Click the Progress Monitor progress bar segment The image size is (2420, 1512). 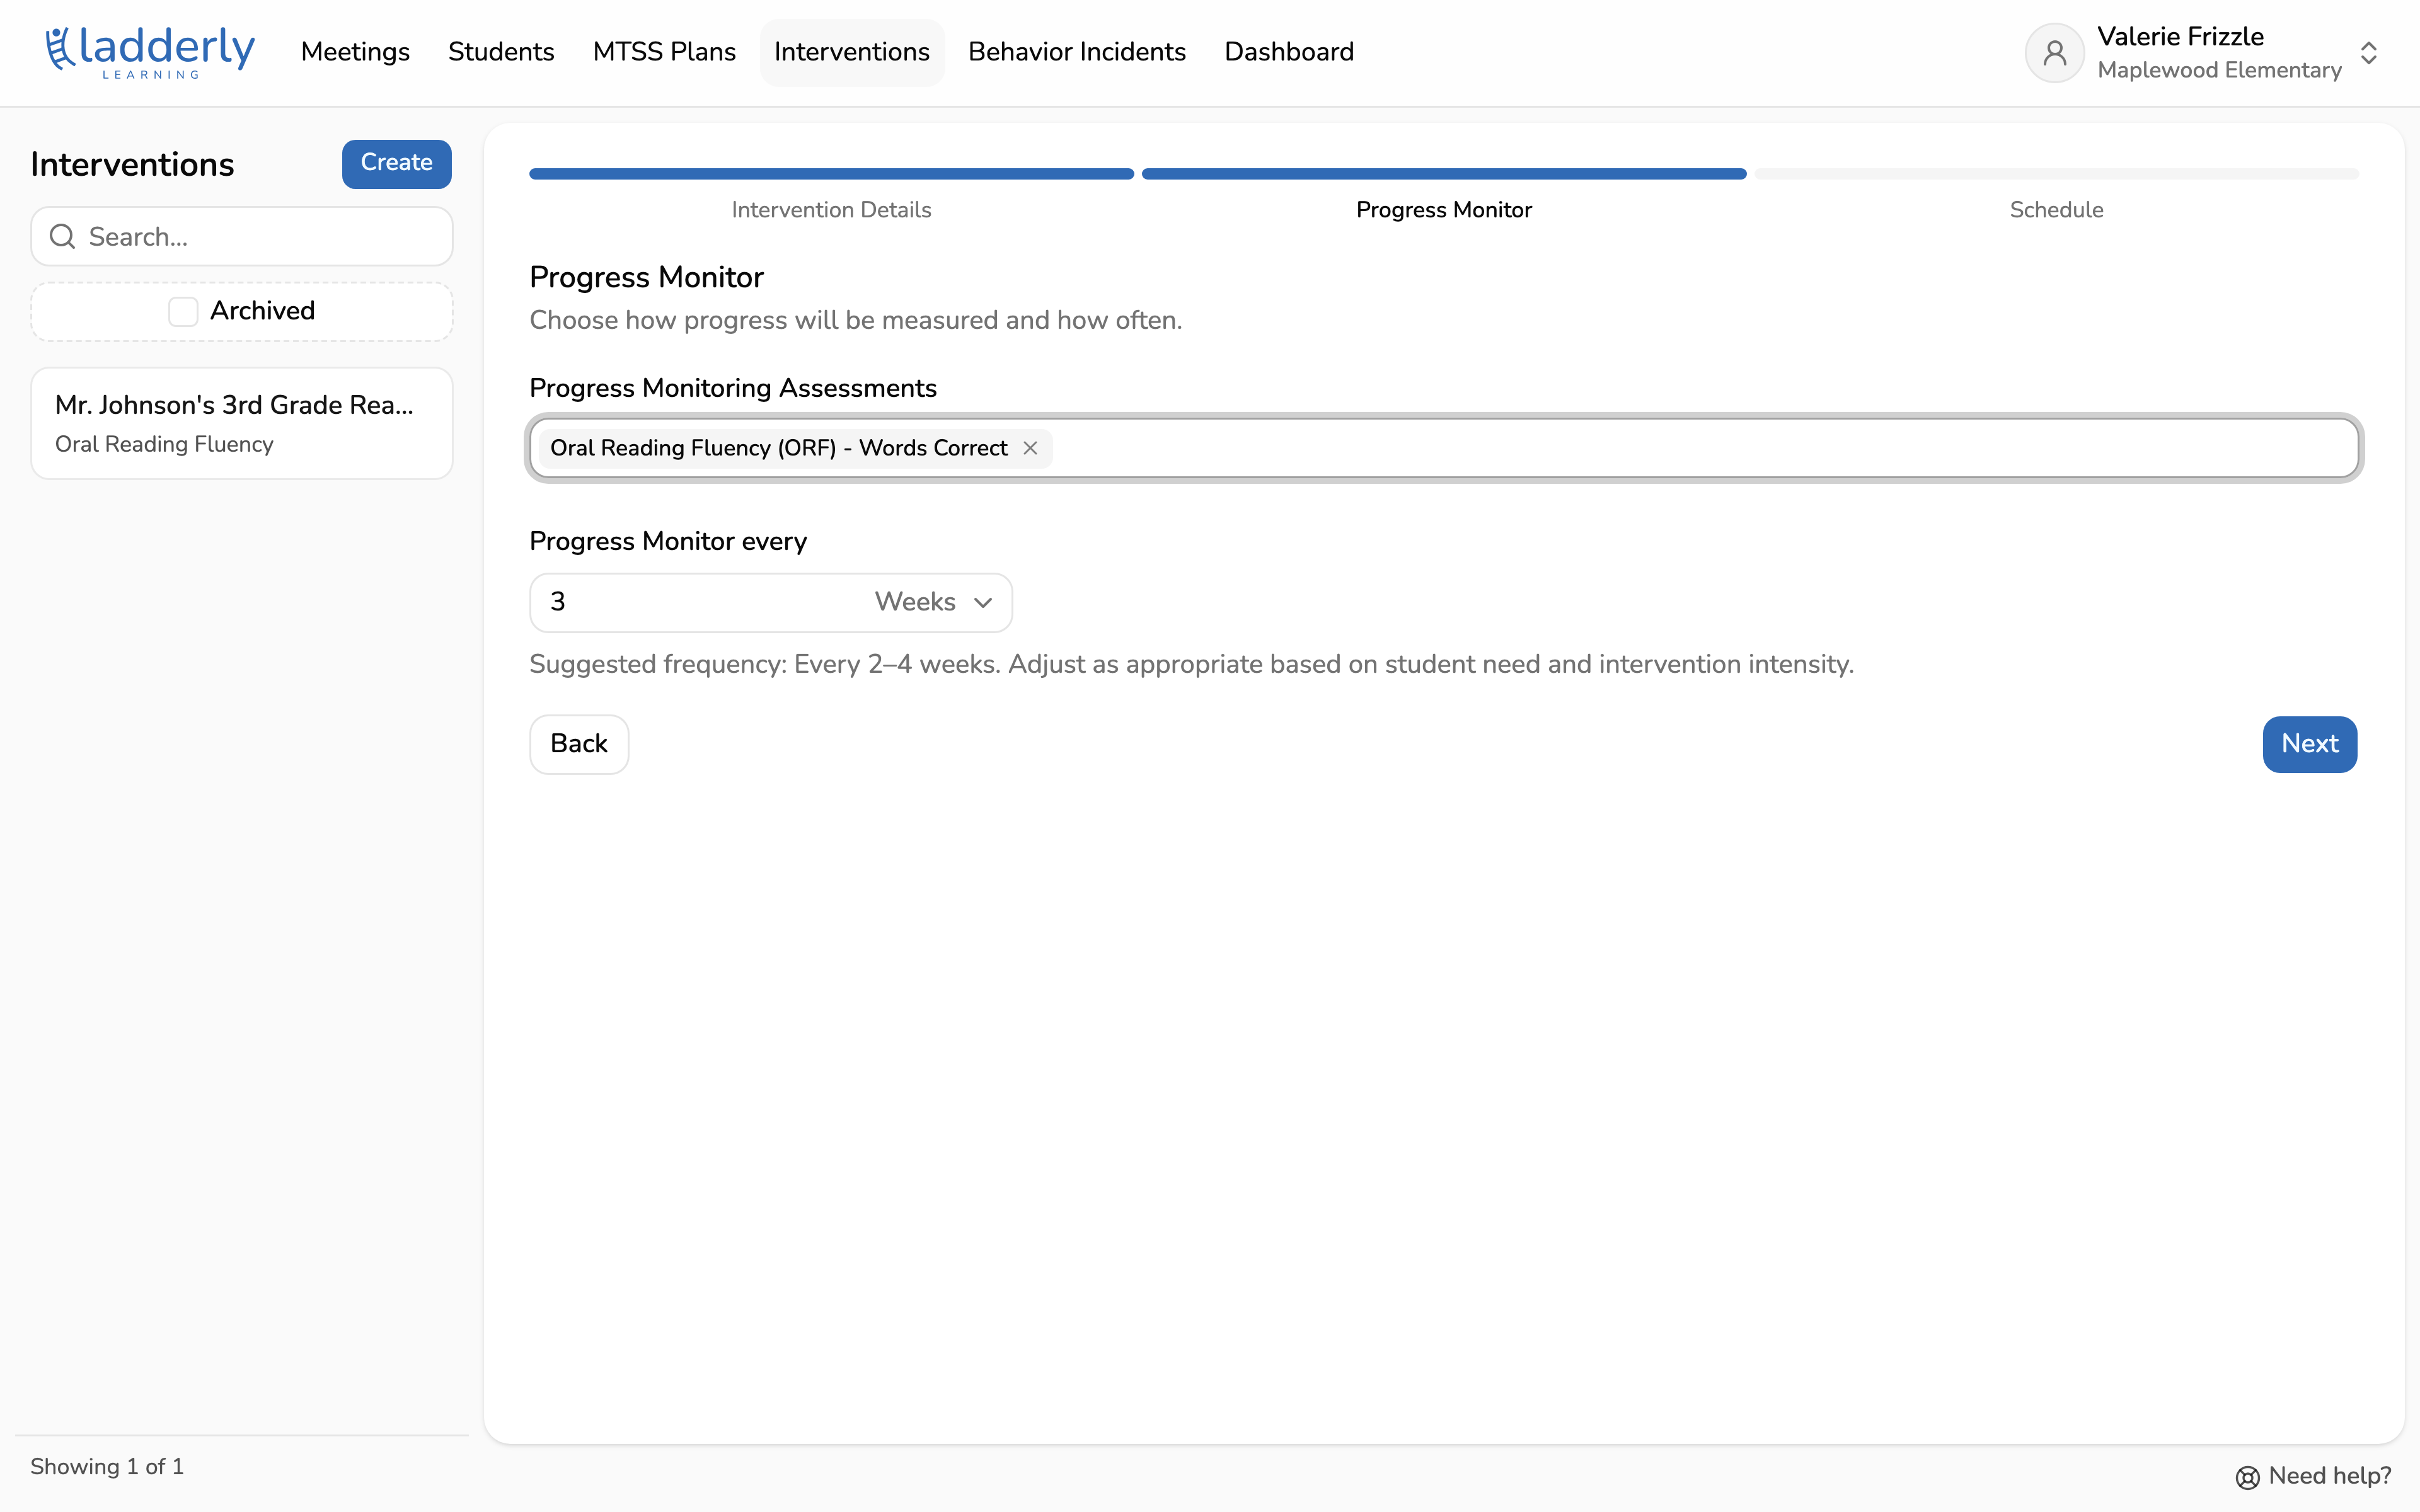coord(1444,174)
